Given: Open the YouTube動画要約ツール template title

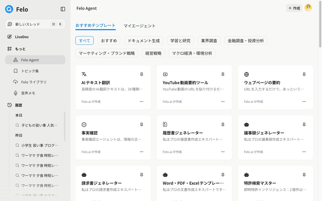Looking at the screenshot, I should (x=185, y=83).
